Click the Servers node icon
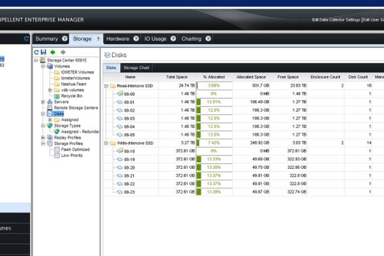This screenshot has width=384, height=256. click(50, 102)
